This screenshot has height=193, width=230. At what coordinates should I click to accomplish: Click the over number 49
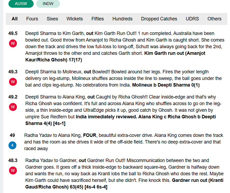tap(12, 135)
